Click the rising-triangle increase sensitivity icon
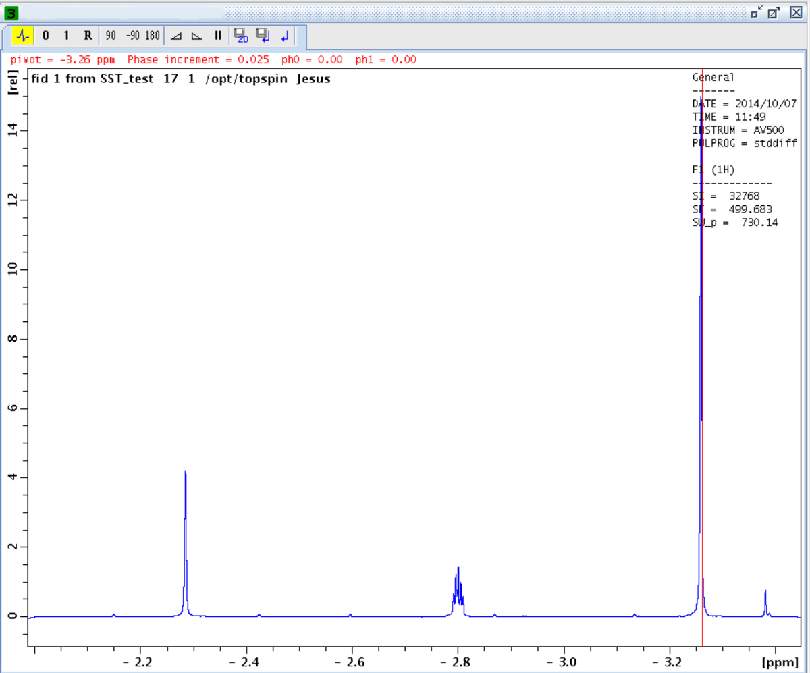The image size is (810, 673). coord(175,35)
